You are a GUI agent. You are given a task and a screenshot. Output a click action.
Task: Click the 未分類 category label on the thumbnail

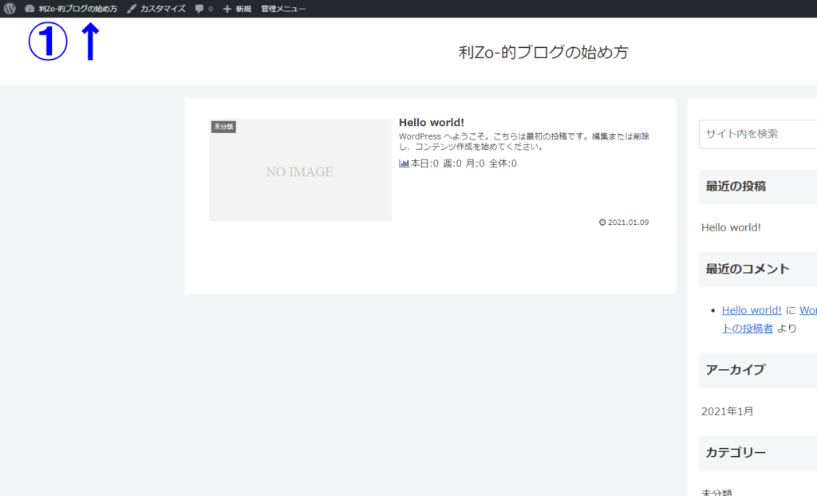point(223,127)
